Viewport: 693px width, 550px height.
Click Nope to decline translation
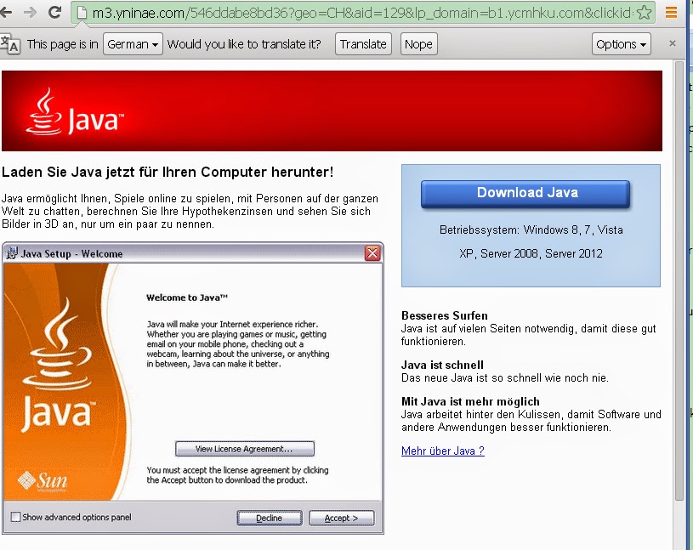tap(418, 44)
